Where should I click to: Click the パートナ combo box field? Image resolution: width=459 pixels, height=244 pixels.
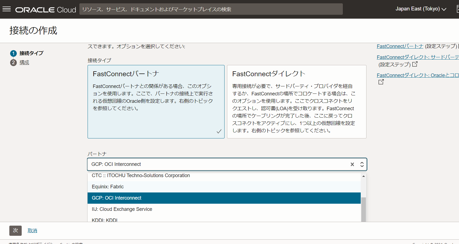pos(227,164)
